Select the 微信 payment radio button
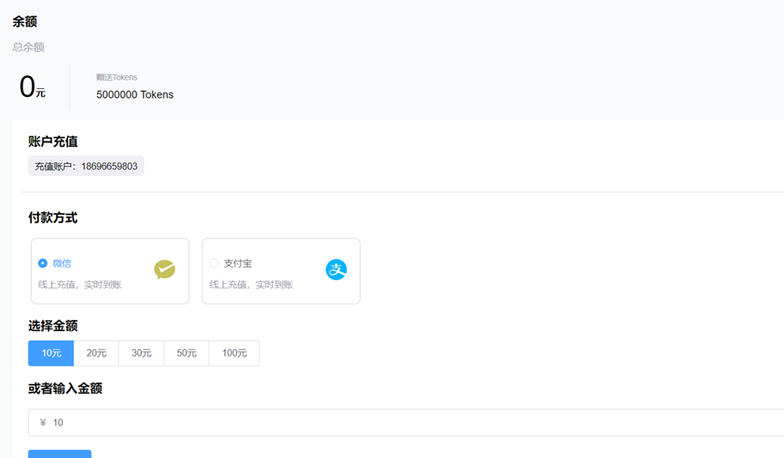The height and width of the screenshot is (458, 784). coord(43,263)
